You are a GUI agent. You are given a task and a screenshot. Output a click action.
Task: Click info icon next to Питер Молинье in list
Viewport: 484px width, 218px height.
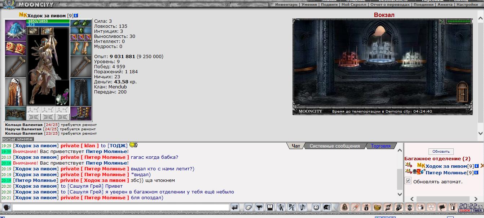476,173
